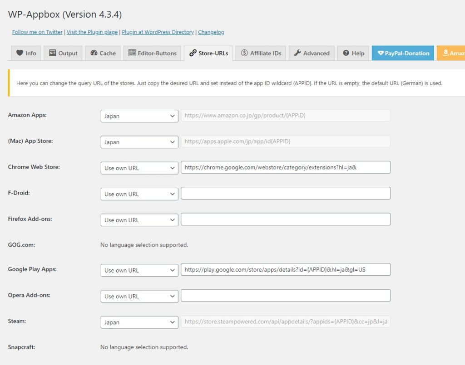Click the diamond icon on PayPal-Donation button
Screen dimensions: 465x365
point(381,53)
